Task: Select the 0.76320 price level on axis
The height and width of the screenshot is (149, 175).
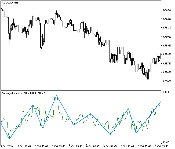Action: (x=167, y=10)
